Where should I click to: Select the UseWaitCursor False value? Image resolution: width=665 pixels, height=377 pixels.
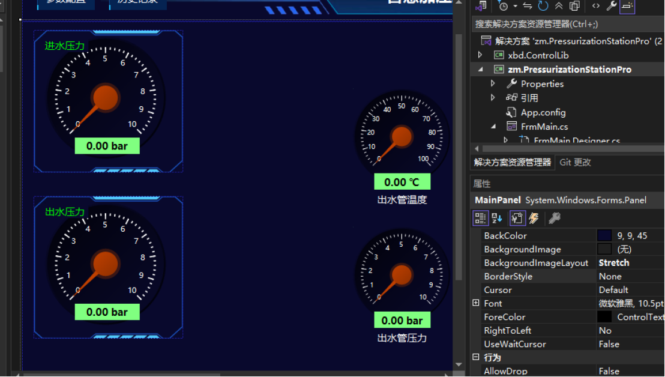(609, 344)
